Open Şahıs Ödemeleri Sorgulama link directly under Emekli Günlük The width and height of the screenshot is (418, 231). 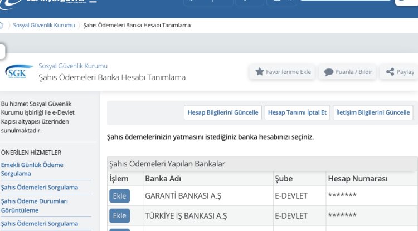[x=40, y=188]
